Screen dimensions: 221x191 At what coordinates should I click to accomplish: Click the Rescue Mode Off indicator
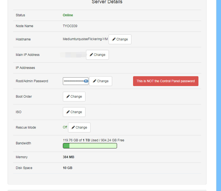pyautogui.click(x=65, y=127)
